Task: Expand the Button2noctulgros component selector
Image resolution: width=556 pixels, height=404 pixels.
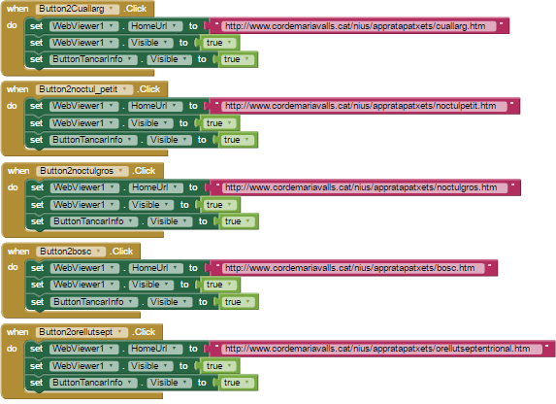Action: tap(82, 171)
